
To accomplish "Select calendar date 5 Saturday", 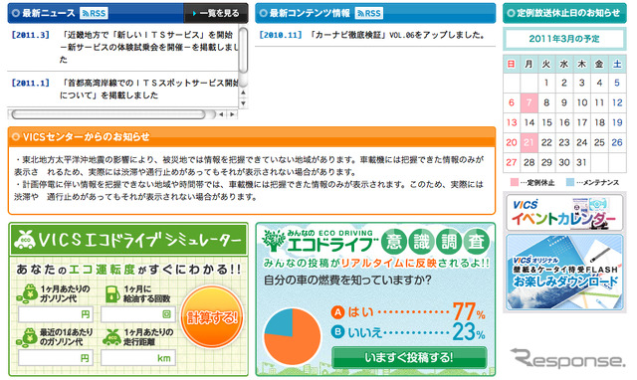I will [x=617, y=83].
